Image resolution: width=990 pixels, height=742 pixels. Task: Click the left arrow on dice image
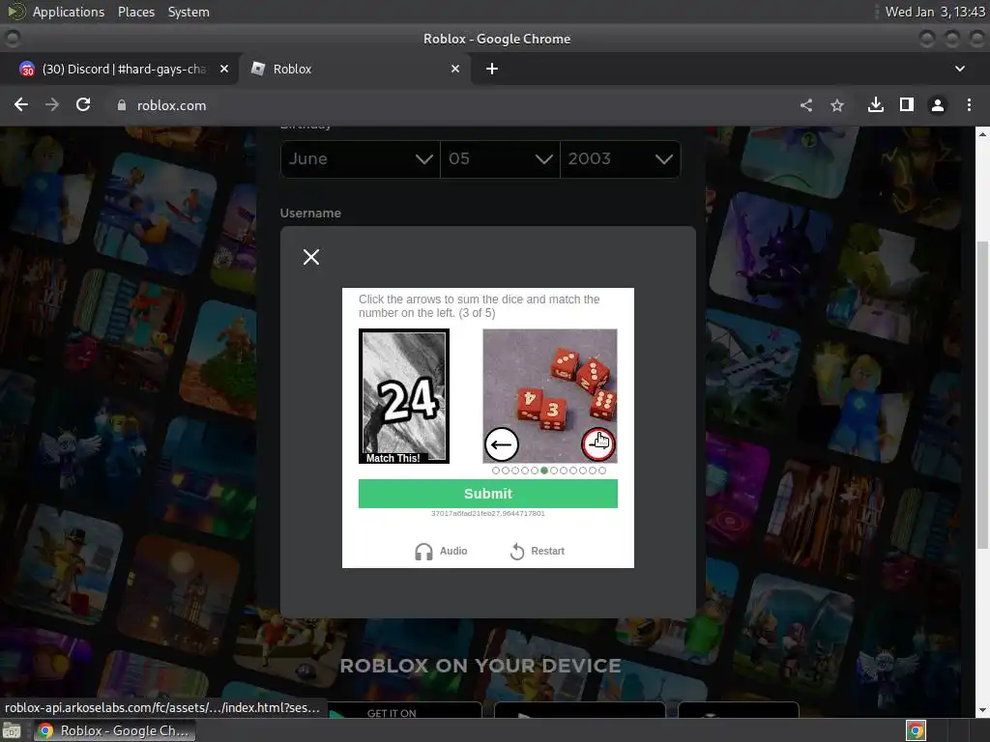[x=502, y=444]
